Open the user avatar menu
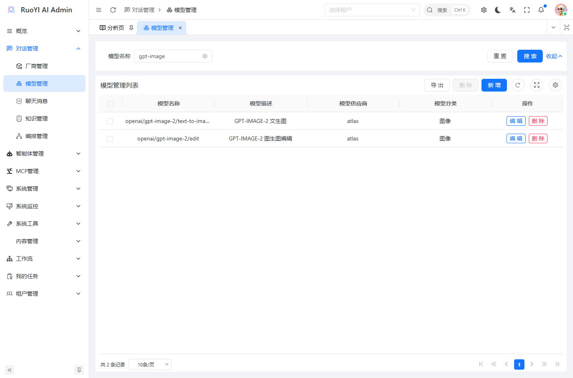Image resolution: width=573 pixels, height=378 pixels. 561,10
